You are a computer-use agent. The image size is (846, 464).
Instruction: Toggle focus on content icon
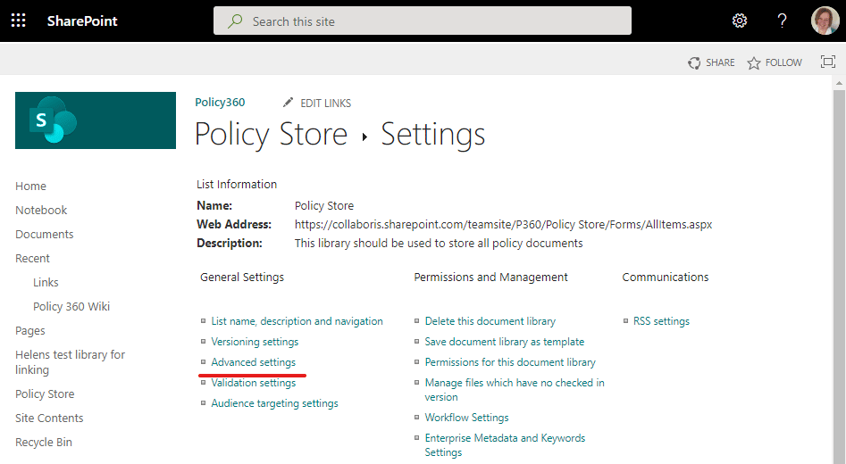tap(828, 62)
